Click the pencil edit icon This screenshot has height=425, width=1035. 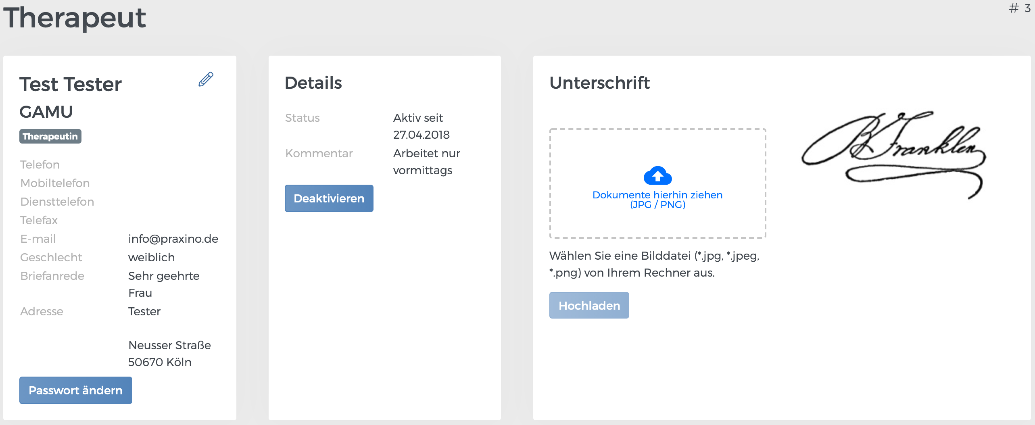[206, 79]
